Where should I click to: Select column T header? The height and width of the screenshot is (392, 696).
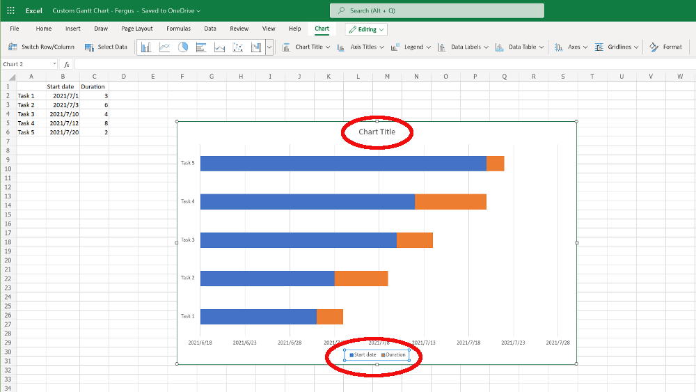click(592, 77)
